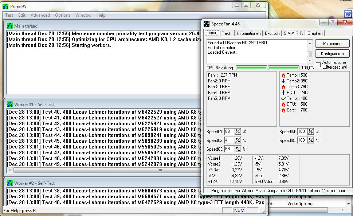Click the Konfigurieren button
This screenshot has width=353, height=216.
click(332, 54)
